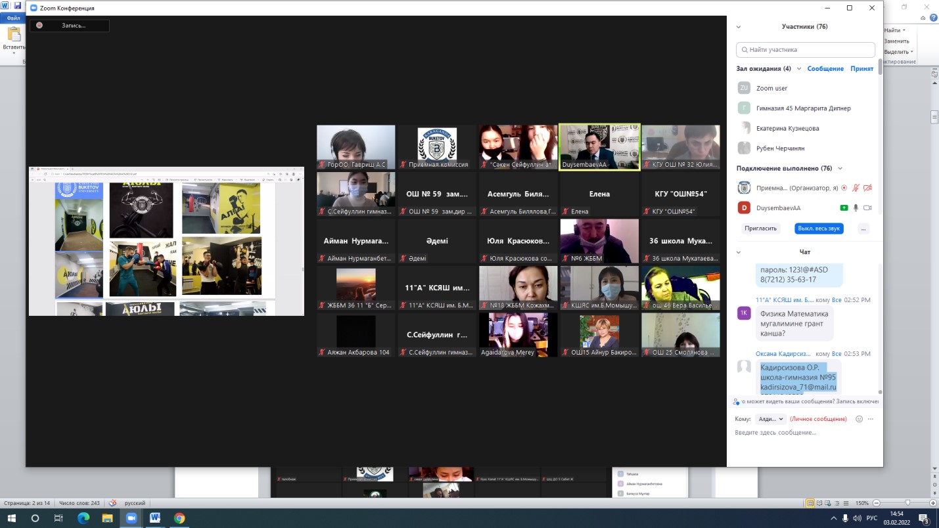Open the Кому recipient dropdown in chat

pos(770,419)
